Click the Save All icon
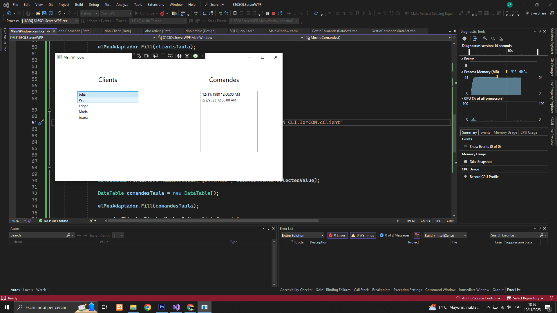This screenshot has width=557, height=313. point(51,13)
